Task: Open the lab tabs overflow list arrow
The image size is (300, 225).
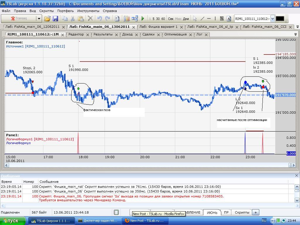Action: coord(297,27)
